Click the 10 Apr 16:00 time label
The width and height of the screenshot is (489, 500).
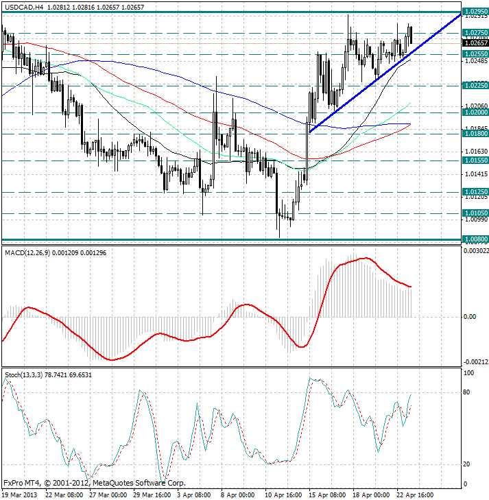(283, 495)
